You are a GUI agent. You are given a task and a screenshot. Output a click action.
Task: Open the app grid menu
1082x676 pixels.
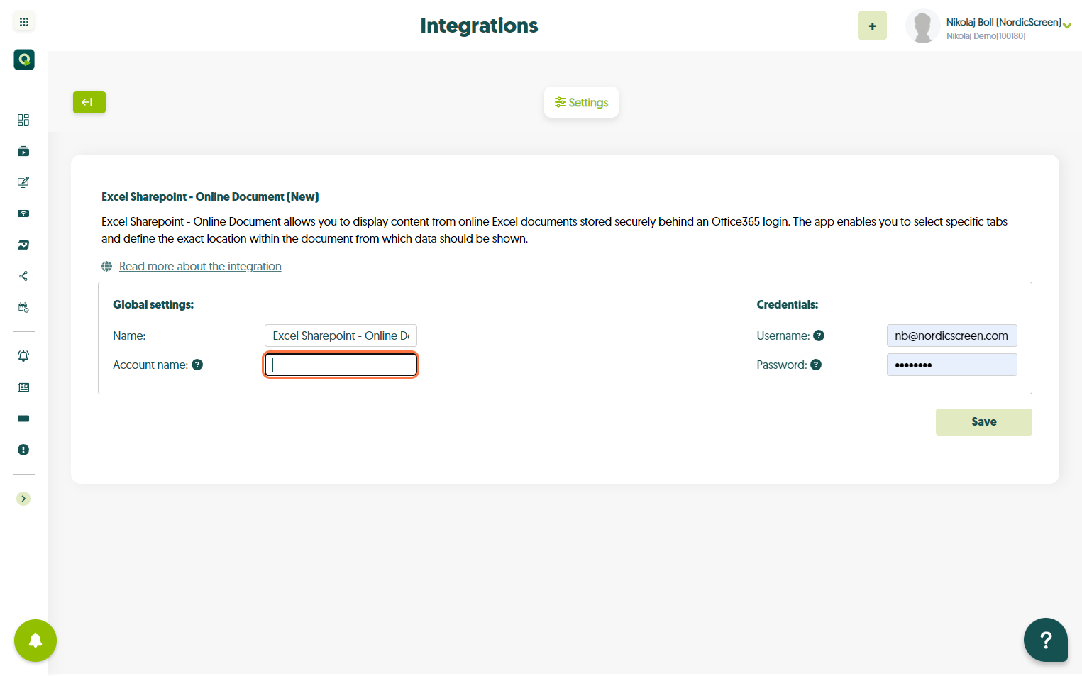click(24, 22)
